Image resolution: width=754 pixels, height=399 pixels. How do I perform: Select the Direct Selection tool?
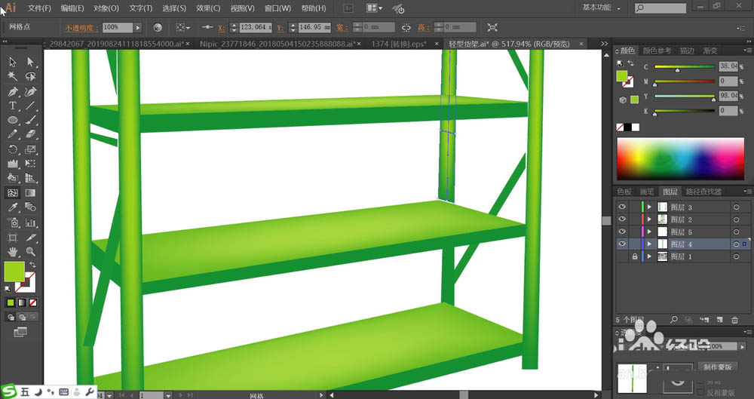click(x=31, y=62)
